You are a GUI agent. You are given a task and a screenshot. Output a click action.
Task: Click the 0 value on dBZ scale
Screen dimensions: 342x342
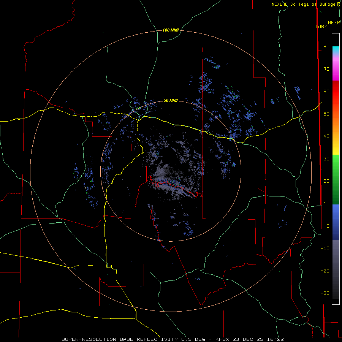coord(328,226)
